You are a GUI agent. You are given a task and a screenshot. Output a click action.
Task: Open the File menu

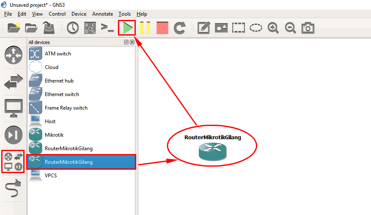tap(8, 14)
